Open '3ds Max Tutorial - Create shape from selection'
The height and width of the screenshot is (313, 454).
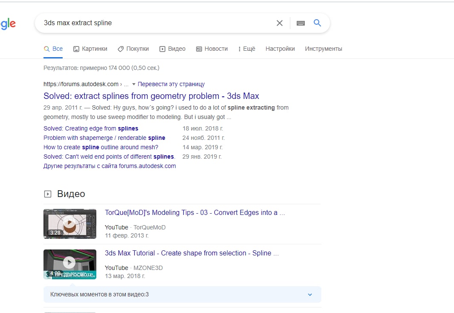[192, 253]
